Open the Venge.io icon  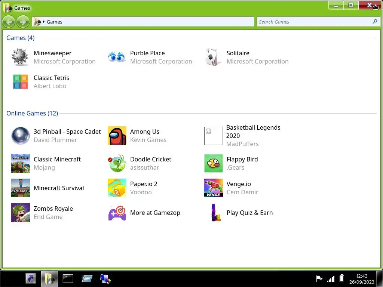(214, 188)
